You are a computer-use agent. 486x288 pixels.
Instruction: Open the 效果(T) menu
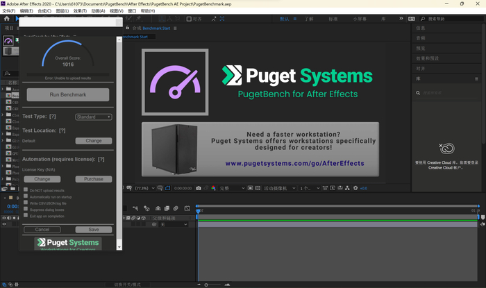(80, 11)
